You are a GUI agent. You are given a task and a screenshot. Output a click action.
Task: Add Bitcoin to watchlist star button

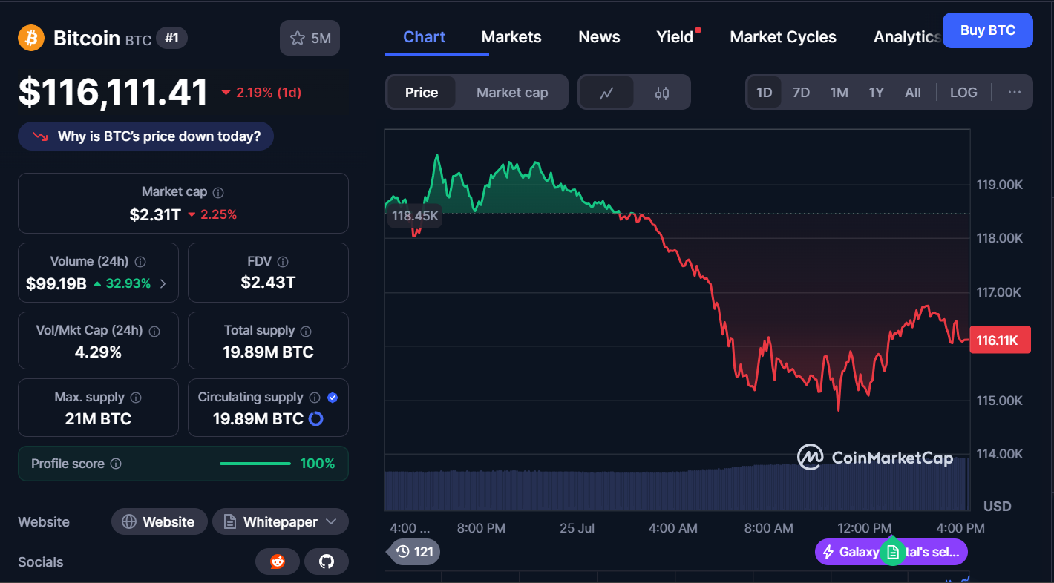(x=310, y=38)
